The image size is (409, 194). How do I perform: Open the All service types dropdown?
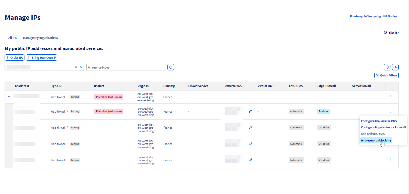coord(126,67)
